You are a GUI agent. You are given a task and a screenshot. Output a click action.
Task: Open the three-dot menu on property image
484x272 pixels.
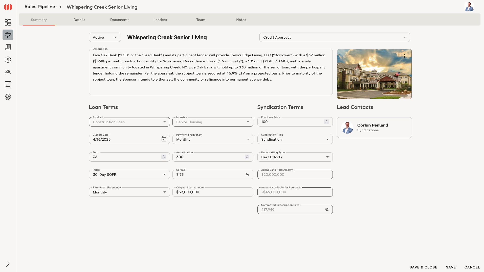(x=404, y=56)
